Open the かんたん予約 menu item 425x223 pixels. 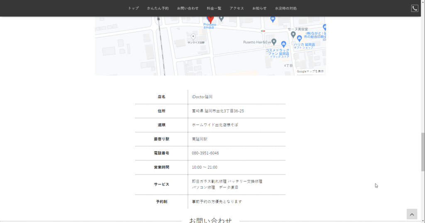[x=158, y=8]
